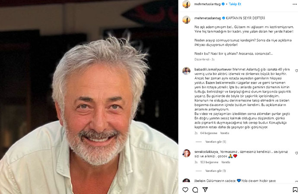
Task: Reply to sevalcolakkaya_'s comment via 'Yanıtla'
Action: (226, 162)
